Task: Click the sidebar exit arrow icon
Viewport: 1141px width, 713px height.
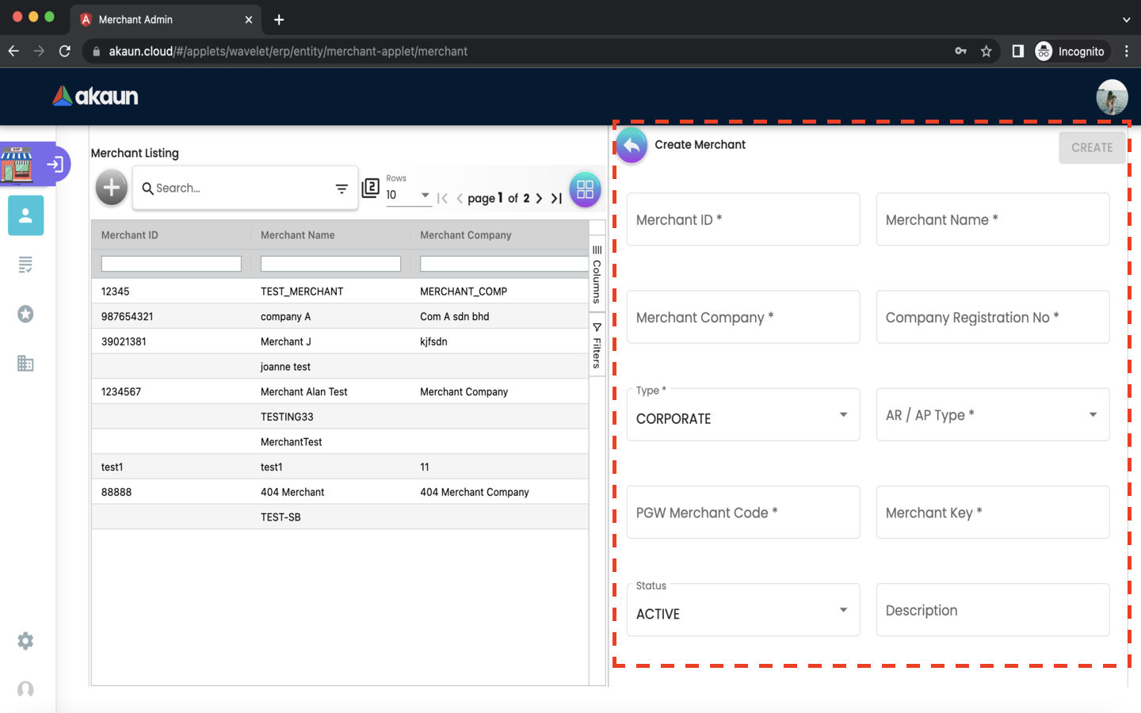Action: pyautogui.click(x=55, y=165)
